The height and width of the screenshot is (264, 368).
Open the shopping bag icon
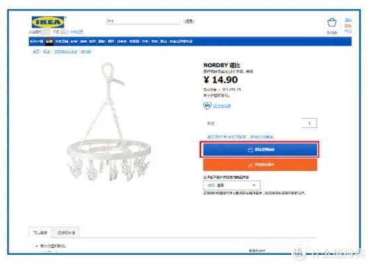(332, 22)
